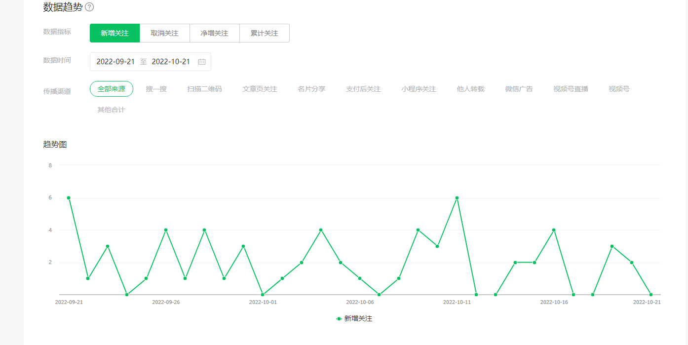Select 文章页关注 channel filter
This screenshot has height=345, width=688.
point(260,89)
